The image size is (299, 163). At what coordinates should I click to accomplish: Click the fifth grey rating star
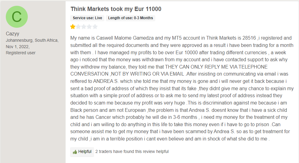[x=95, y=27]
